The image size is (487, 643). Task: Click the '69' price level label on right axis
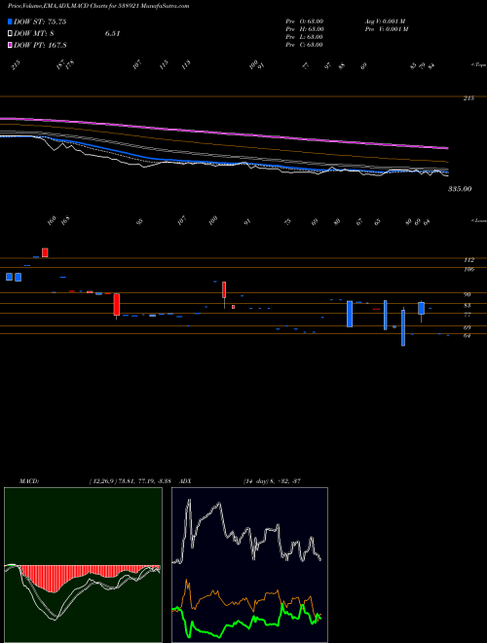[x=468, y=327]
